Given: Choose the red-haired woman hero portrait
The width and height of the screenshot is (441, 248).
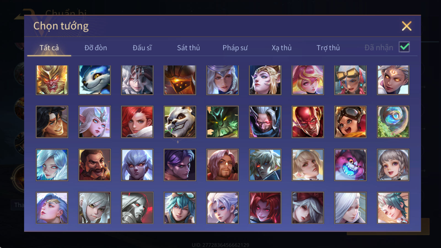Looking at the screenshot, I should click(x=137, y=122).
